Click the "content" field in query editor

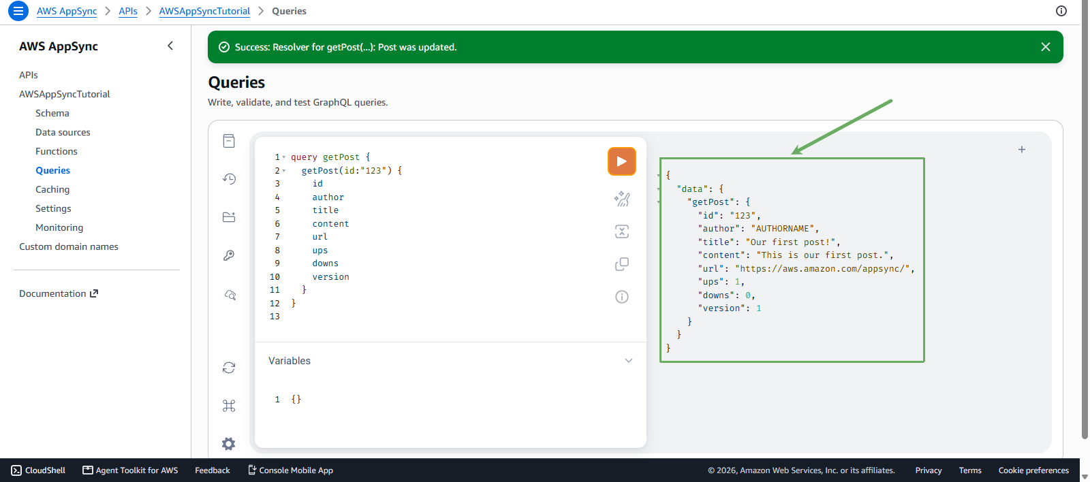coord(330,224)
